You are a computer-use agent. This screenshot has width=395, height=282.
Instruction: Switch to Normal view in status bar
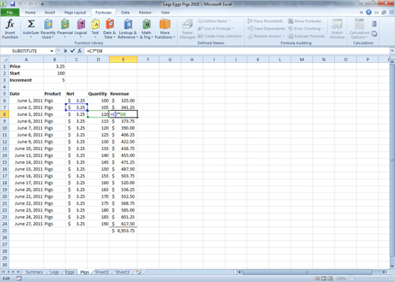coord(317,278)
